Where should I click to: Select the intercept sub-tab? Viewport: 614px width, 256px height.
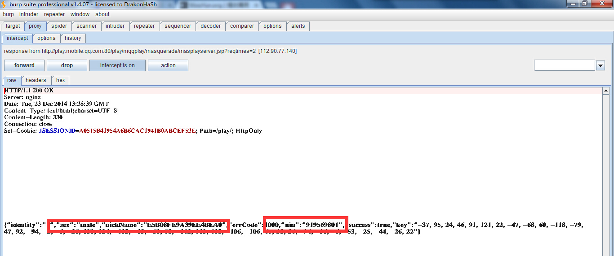point(18,38)
